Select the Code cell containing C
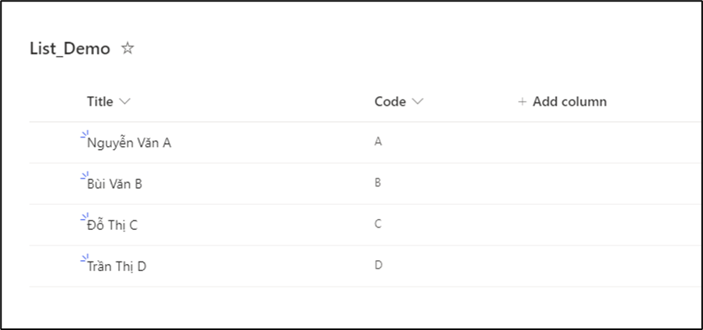The height and width of the screenshot is (330, 703). coord(379,224)
